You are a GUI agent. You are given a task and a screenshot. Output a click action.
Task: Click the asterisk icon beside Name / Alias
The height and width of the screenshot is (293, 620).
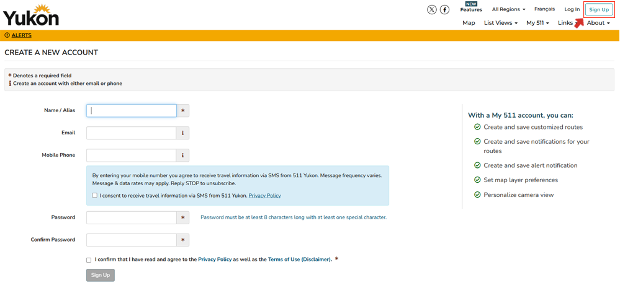(182, 111)
